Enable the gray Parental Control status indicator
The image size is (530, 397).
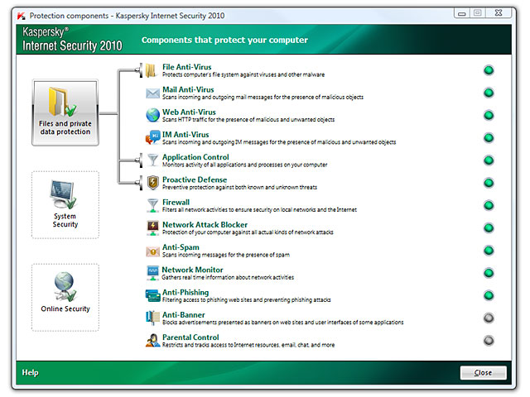(489, 340)
